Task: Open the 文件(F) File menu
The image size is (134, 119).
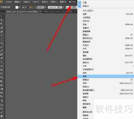Action: point(9,2)
